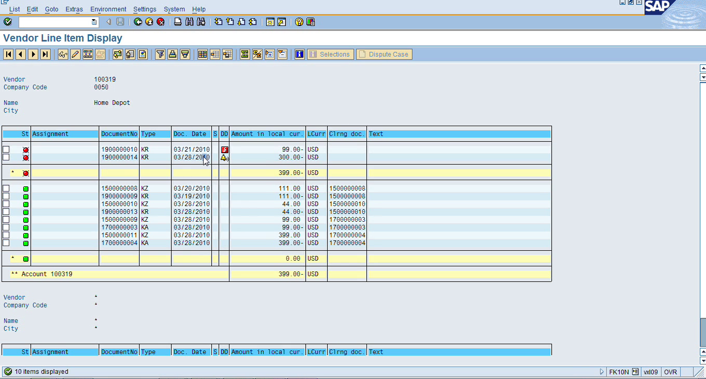Open the command field history dropdown
This screenshot has width=706, height=379.
click(x=94, y=22)
